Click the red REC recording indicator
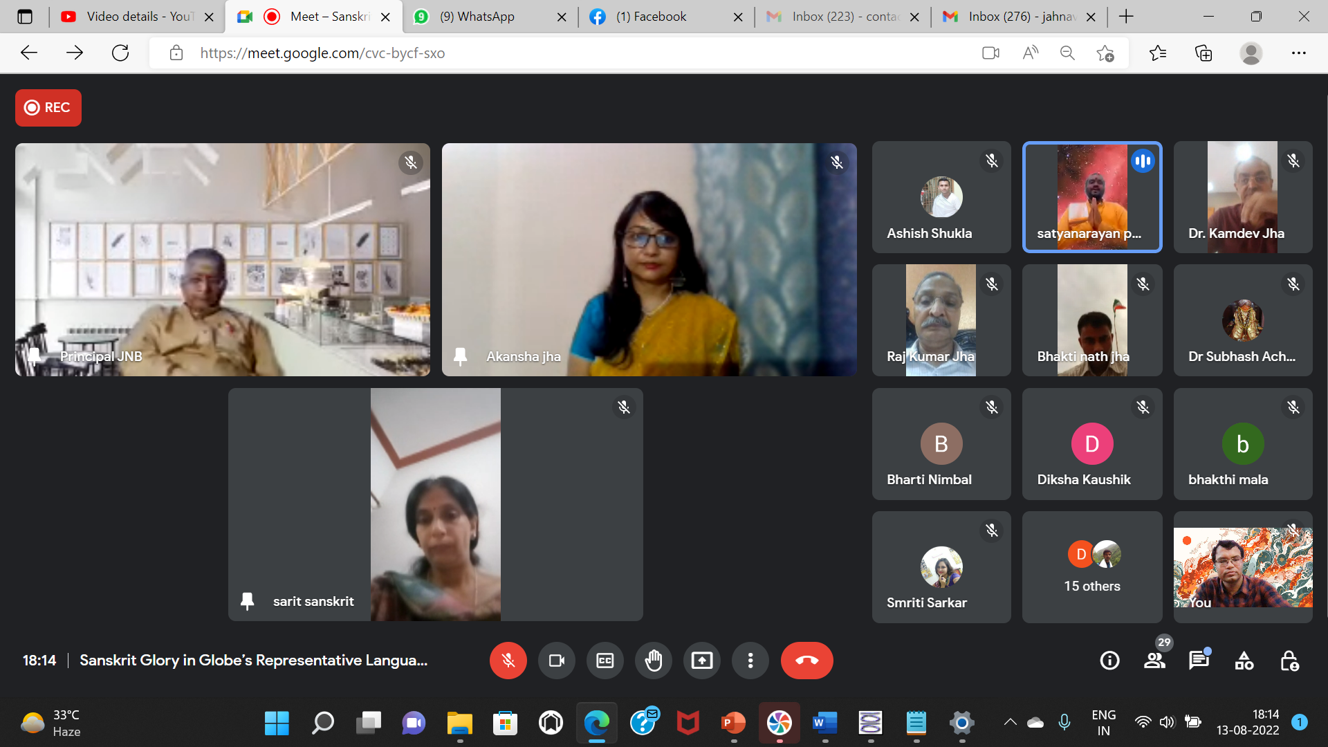The width and height of the screenshot is (1328, 747). [x=48, y=107]
